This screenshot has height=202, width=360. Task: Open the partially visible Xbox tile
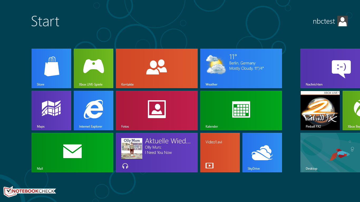coord(351,110)
